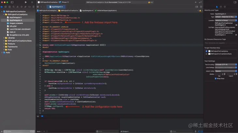Expand the Libraries group
This screenshot has height=133, width=238.
point(4,38)
